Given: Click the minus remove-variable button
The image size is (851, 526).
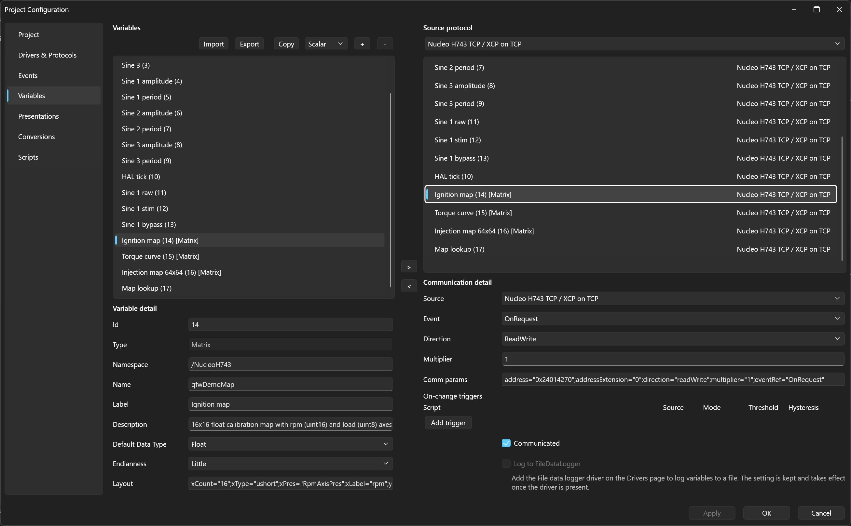Looking at the screenshot, I should [x=385, y=44].
